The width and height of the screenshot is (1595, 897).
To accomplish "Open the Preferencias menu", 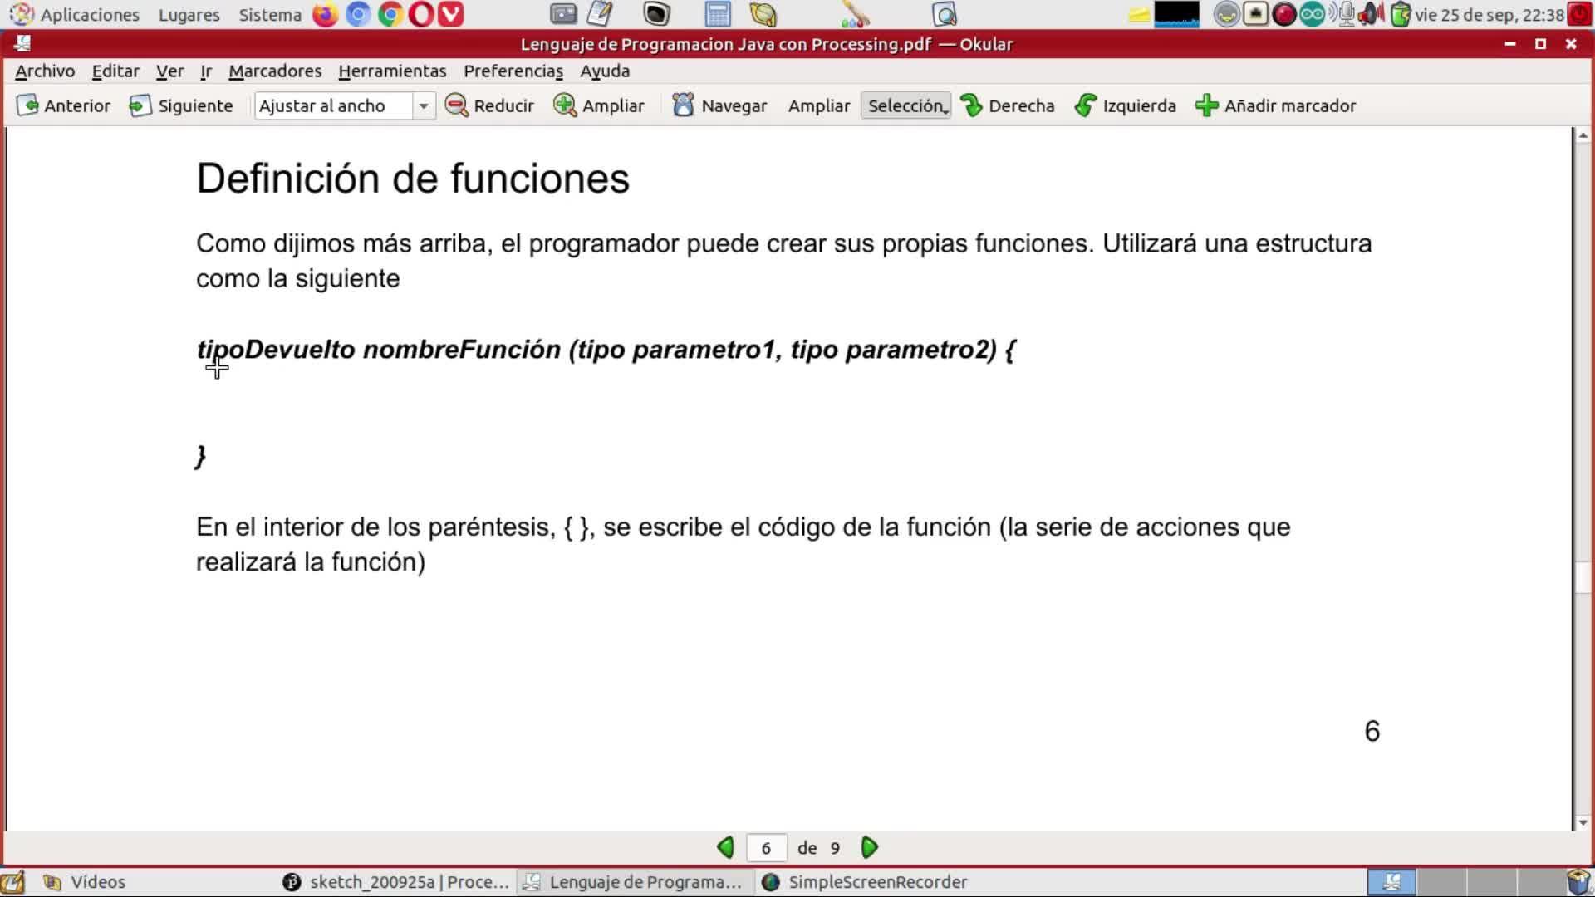I will (x=513, y=71).
